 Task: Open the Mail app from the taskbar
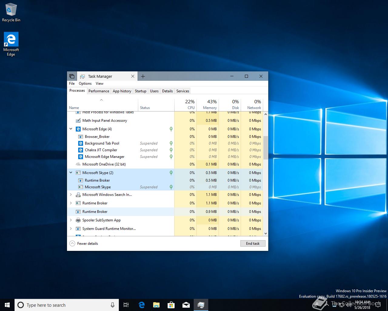coord(186,305)
